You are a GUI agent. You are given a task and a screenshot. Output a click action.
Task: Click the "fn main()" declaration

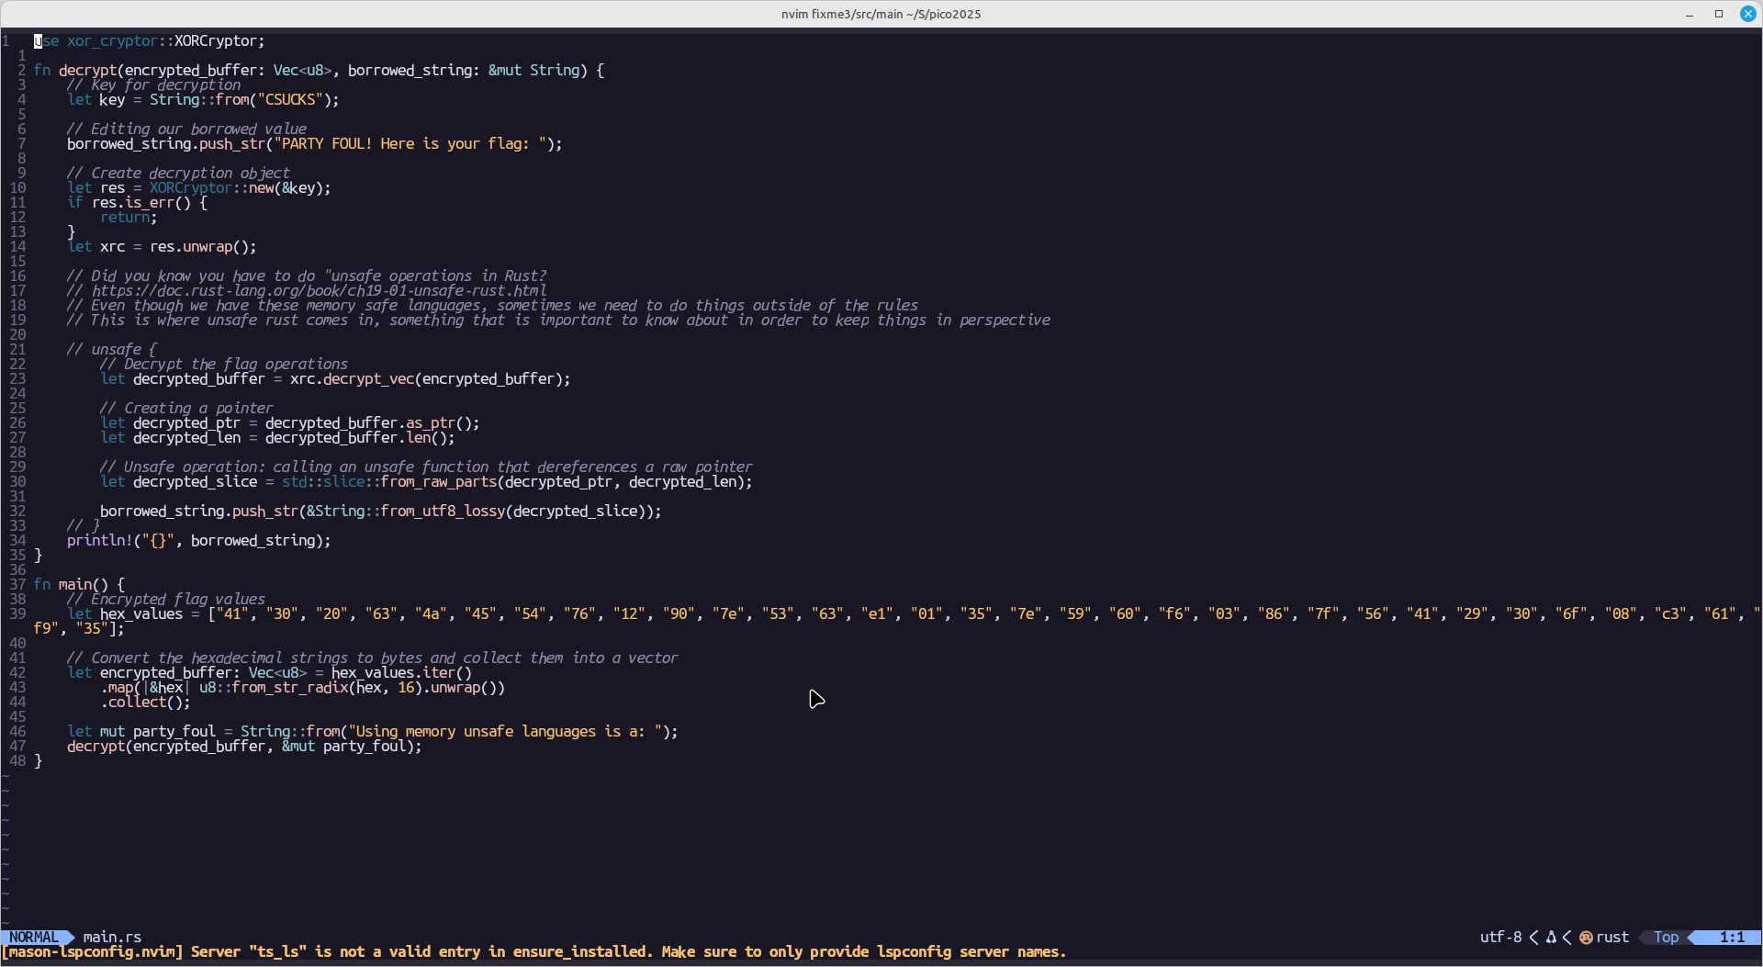coord(78,585)
